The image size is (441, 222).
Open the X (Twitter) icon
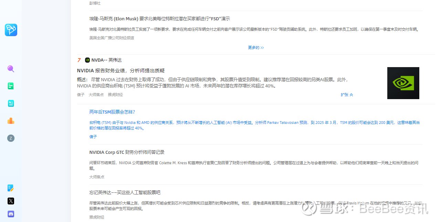click(x=11, y=201)
